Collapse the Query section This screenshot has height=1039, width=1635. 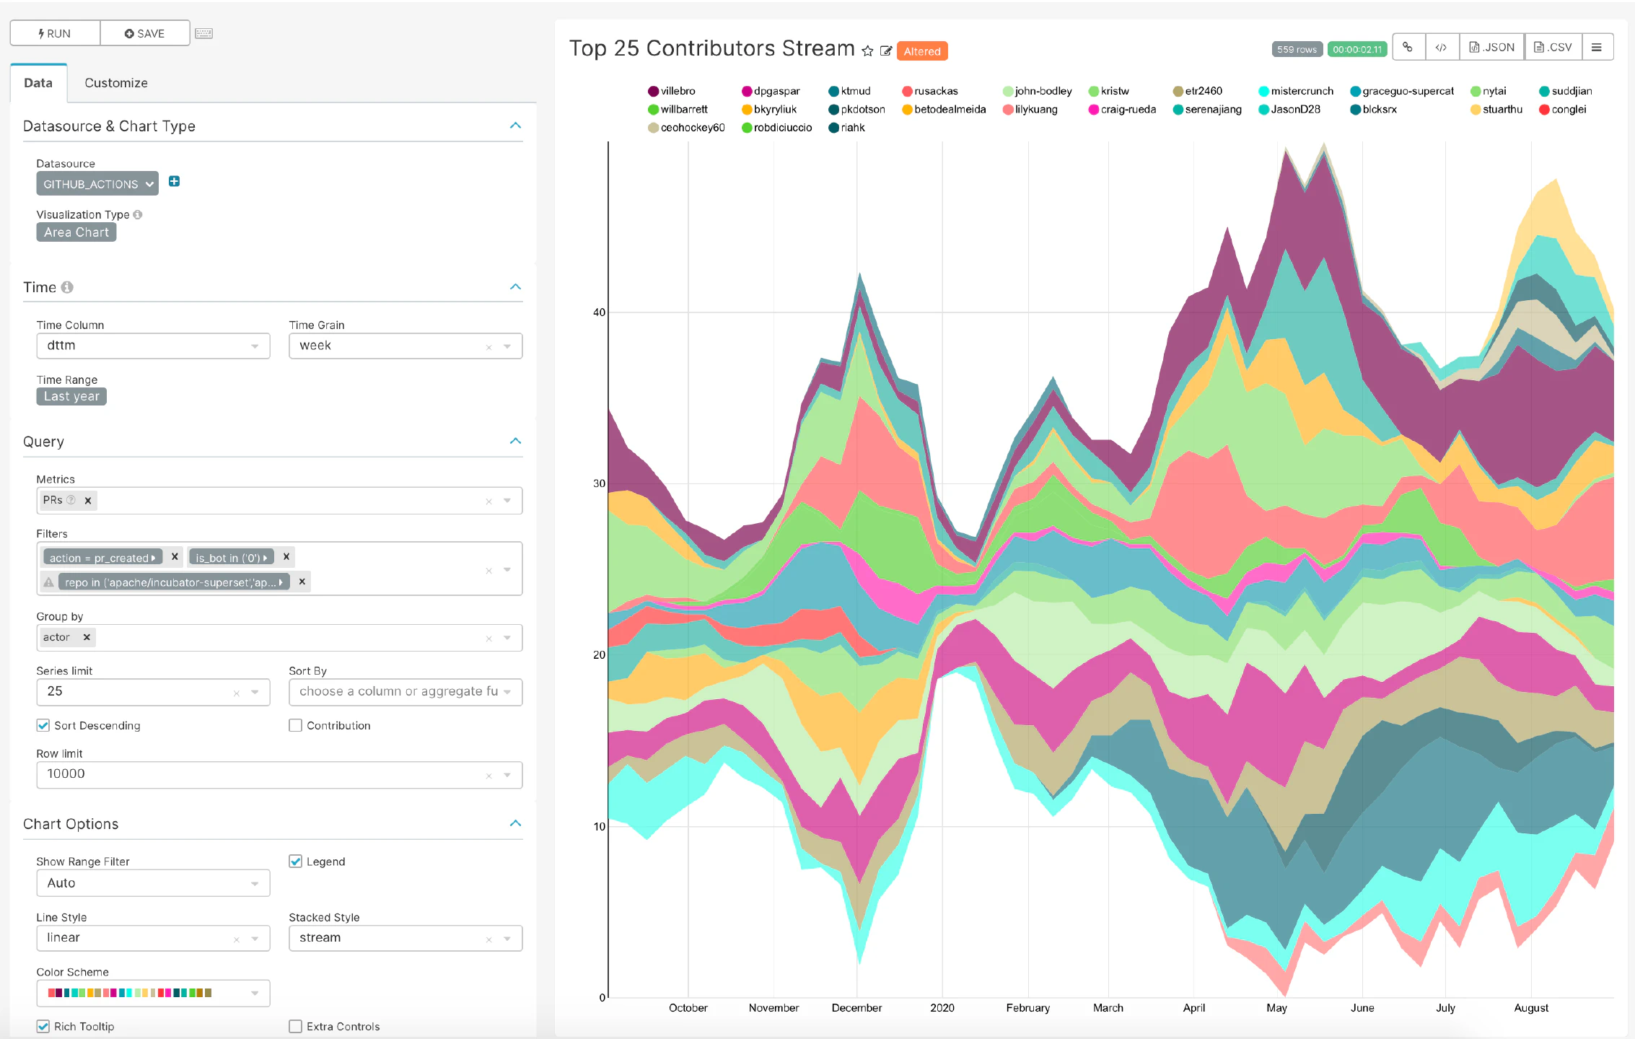point(515,441)
